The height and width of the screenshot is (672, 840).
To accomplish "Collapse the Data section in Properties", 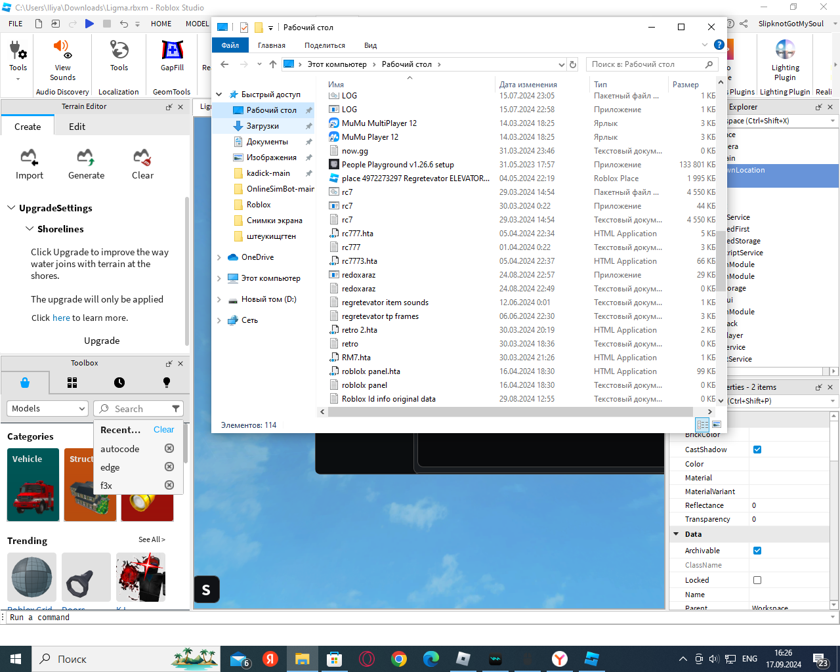I will coord(676,534).
